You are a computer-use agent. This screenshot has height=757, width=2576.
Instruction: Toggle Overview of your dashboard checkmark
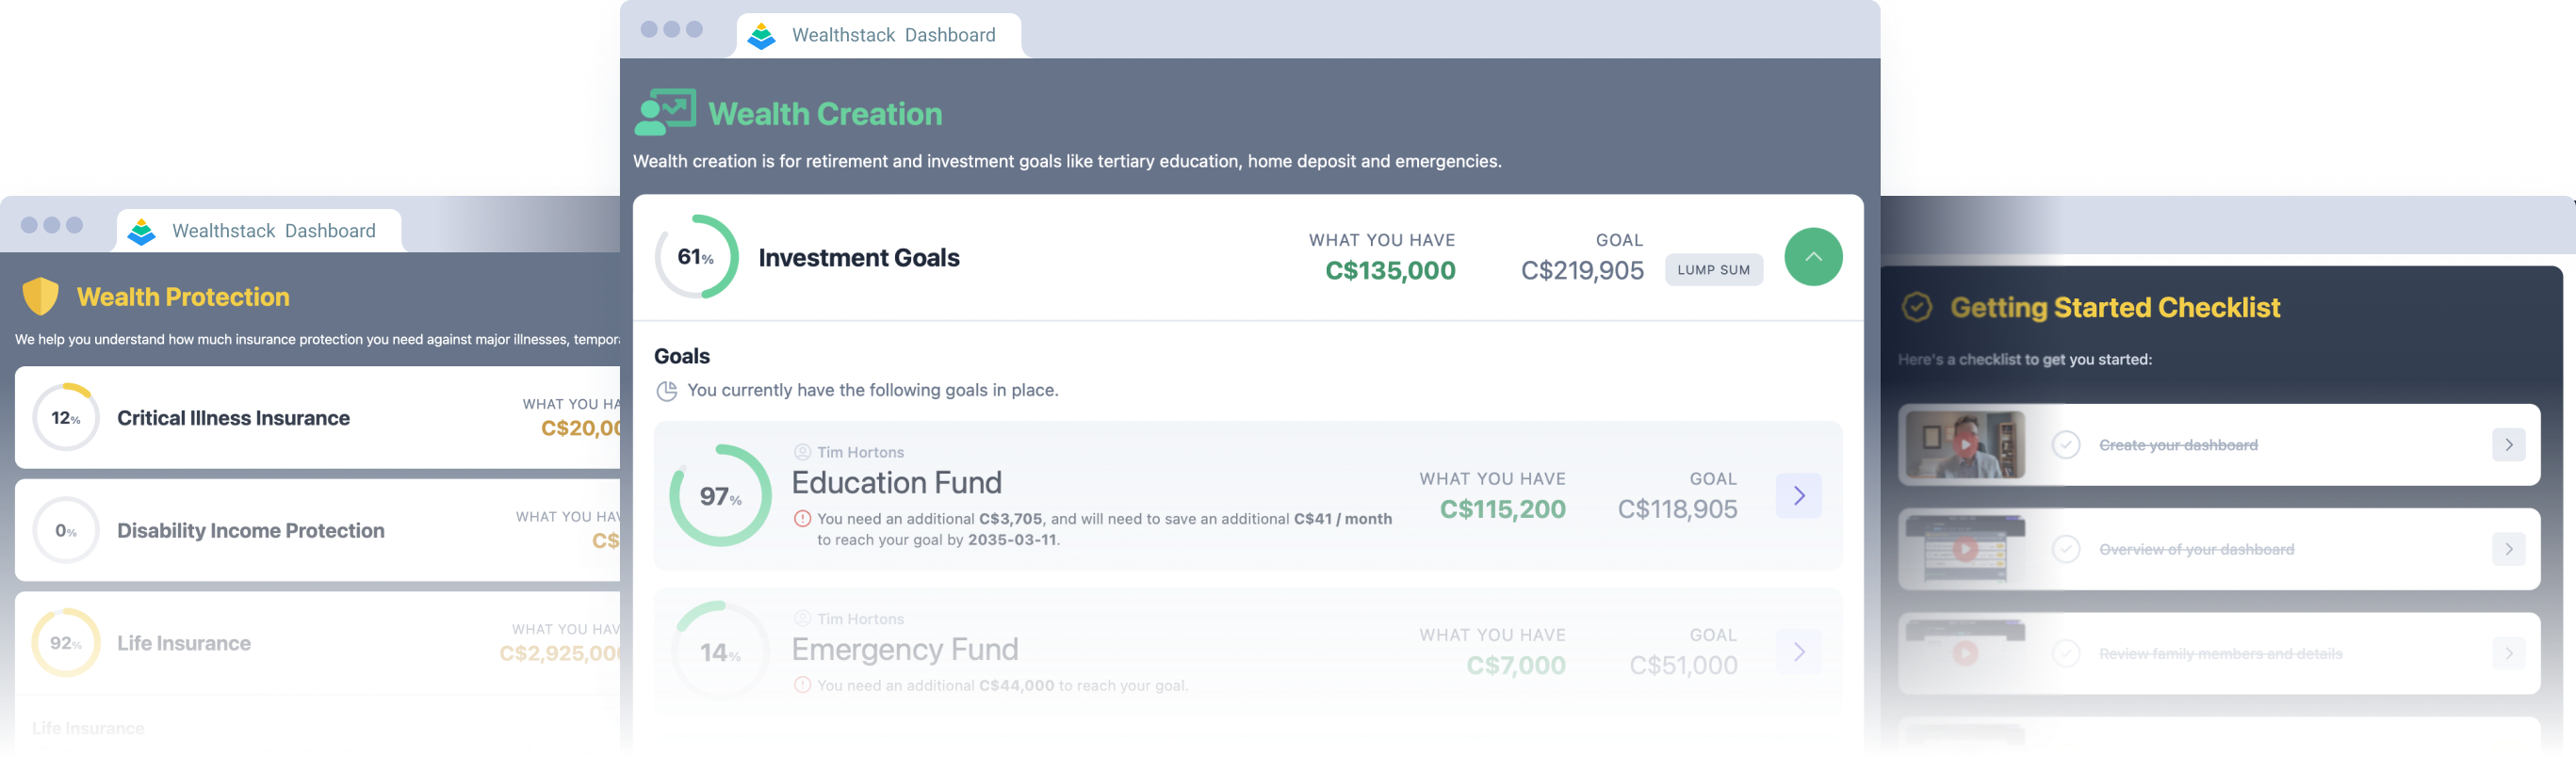point(2066,549)
